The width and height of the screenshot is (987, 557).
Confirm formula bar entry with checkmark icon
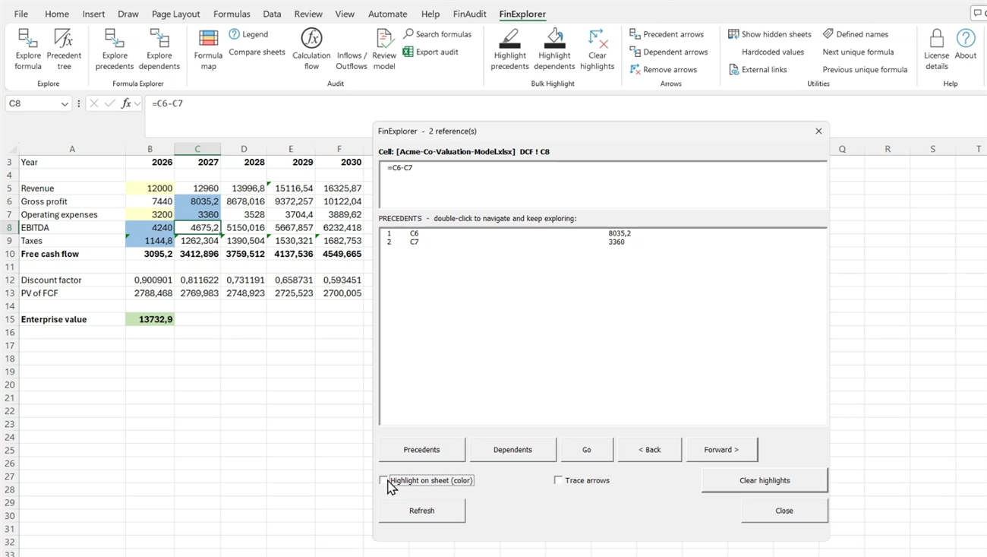coord(110,103)
